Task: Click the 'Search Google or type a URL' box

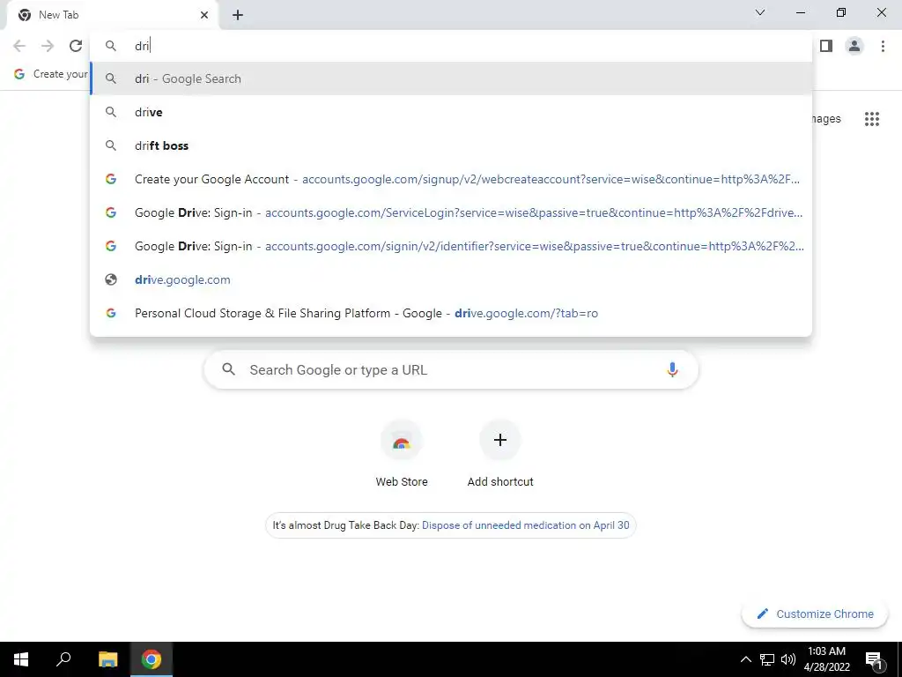Action: pyautogui.click(x=451, y=369)
